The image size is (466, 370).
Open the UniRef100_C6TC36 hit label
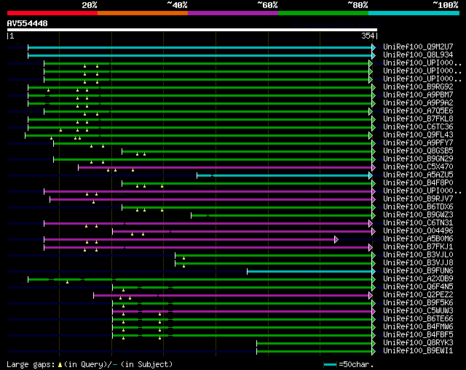coord(418,126)
